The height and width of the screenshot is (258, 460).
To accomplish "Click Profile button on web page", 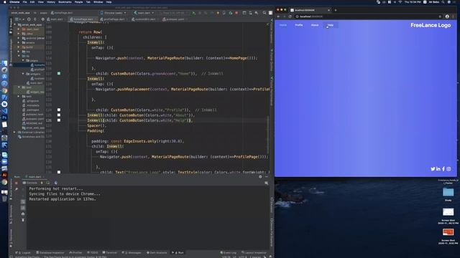I will tap(299, 25).
